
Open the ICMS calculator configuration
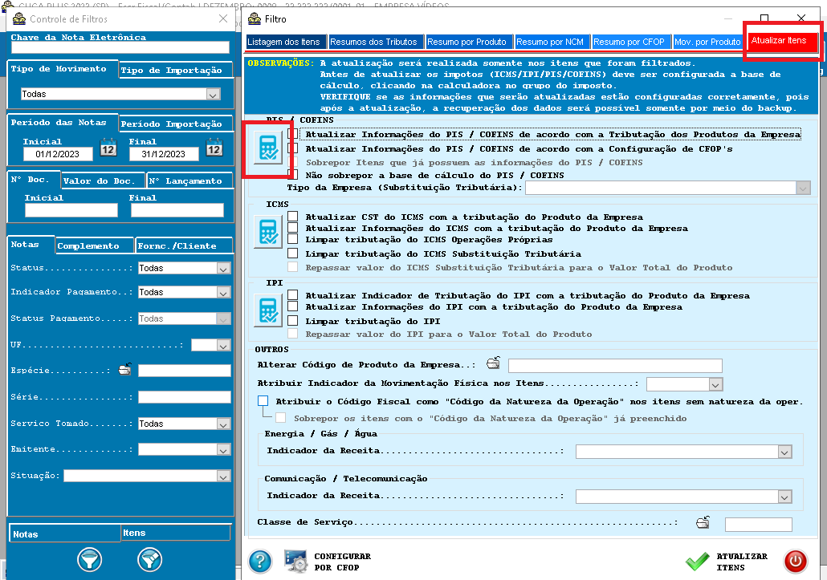tap(268, 232)
